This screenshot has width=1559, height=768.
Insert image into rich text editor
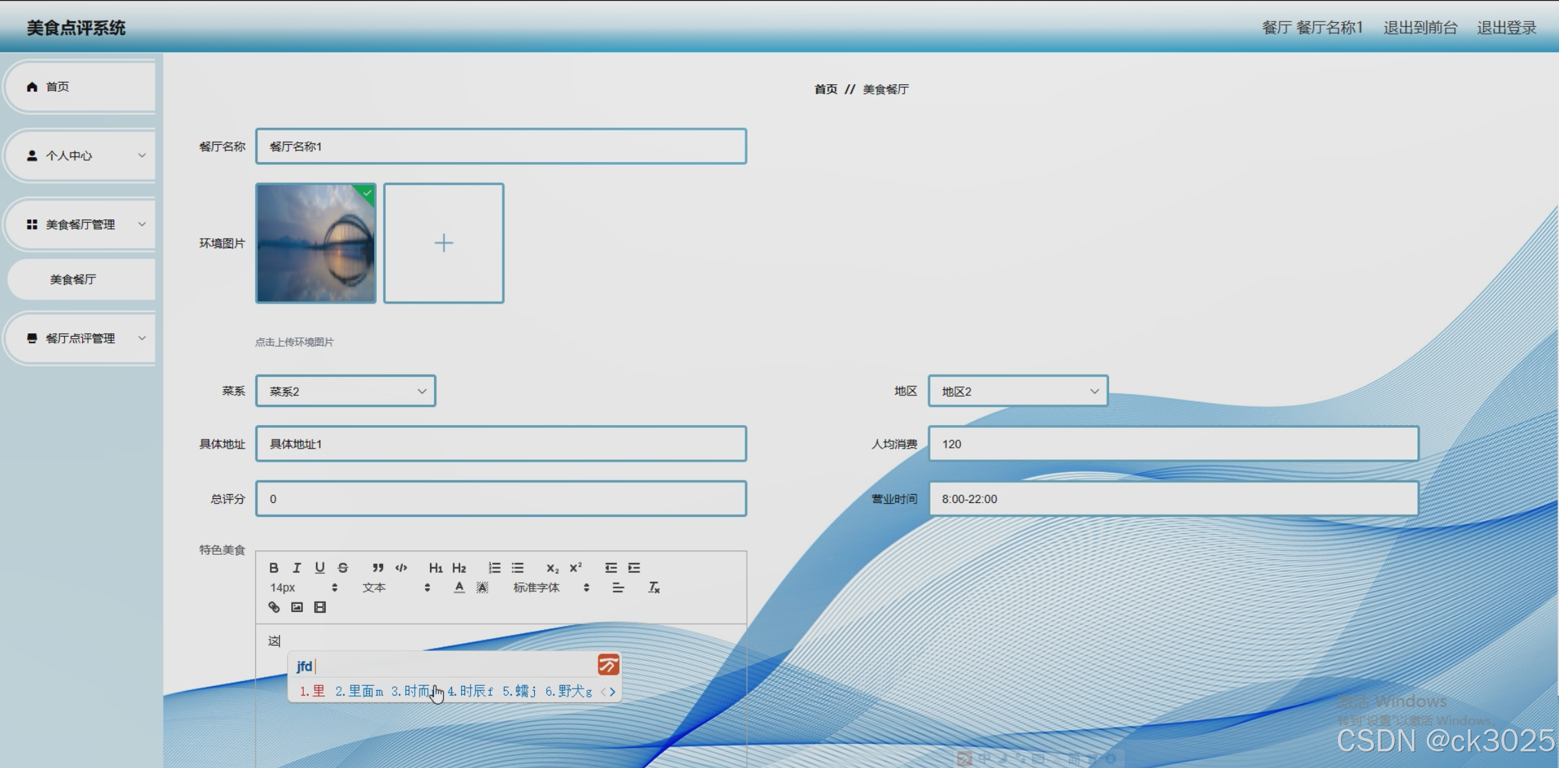click(297, 607)
